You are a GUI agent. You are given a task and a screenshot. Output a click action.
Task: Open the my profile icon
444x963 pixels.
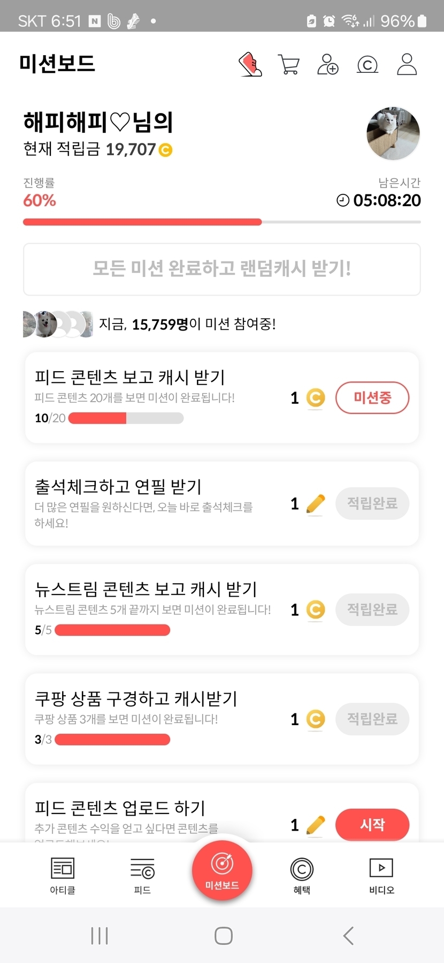(x=407, y=65)
